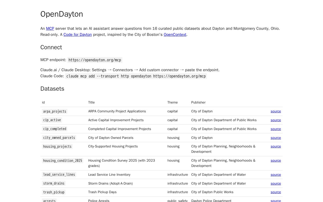Click the Datasets section heading
This screenshot has height=202, width=323.
[52, 89]
